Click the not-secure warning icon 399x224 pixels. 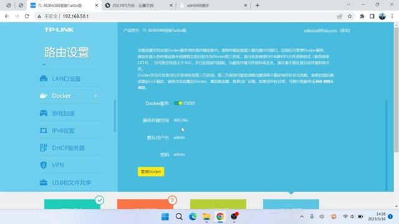point(39,16)
